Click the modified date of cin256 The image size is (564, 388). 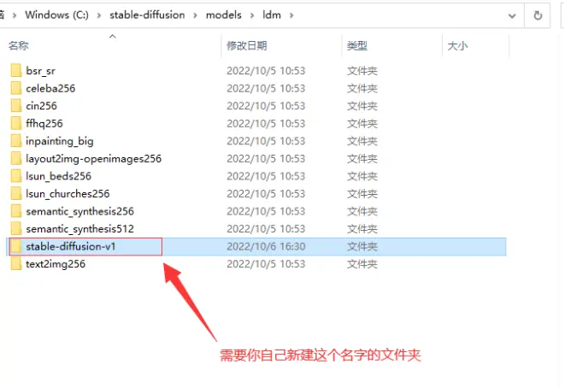(266, 106)
